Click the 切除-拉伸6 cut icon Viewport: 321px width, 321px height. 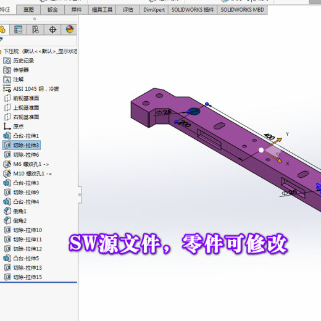7,155
